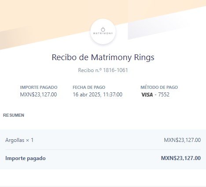
Task: Click the MXN$23,127.00 amount under Importe Pagado header
Action: (x=38, y=95)
